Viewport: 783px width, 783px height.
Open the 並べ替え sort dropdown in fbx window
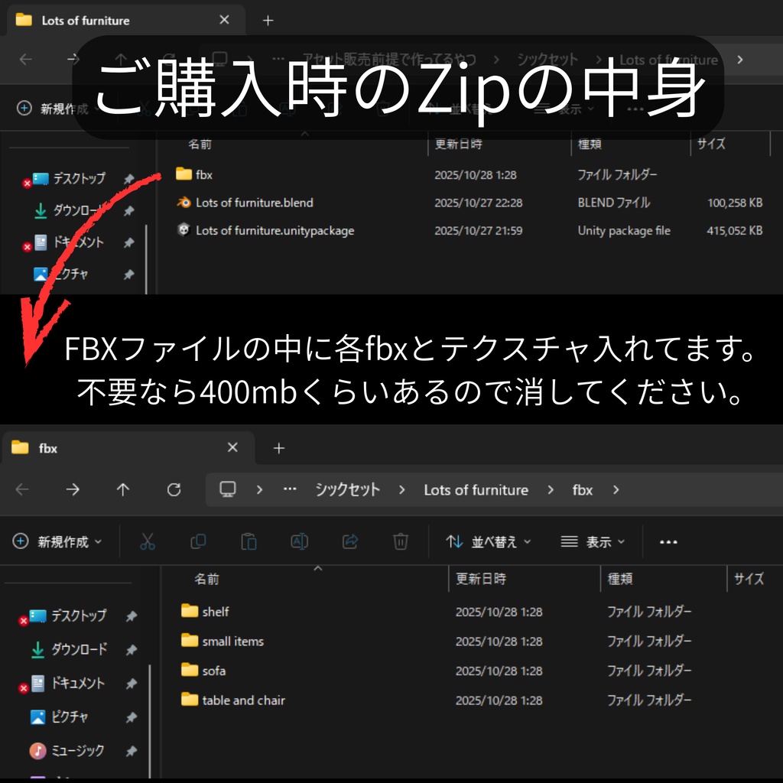[x=489, y=542]
